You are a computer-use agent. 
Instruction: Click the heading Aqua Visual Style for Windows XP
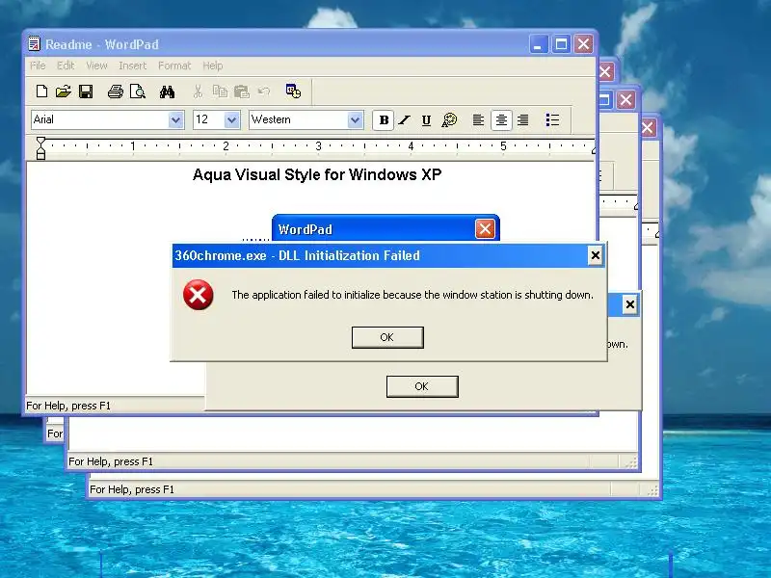click(x=317, y=174)
